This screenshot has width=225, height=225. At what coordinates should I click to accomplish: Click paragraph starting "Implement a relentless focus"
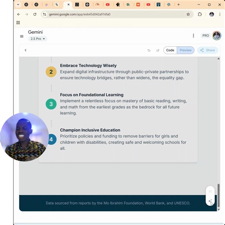[x=123, y=107]
